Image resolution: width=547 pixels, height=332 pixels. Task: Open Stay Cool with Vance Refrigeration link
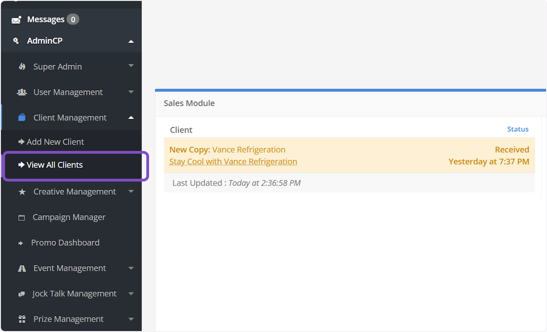[233, 161]
